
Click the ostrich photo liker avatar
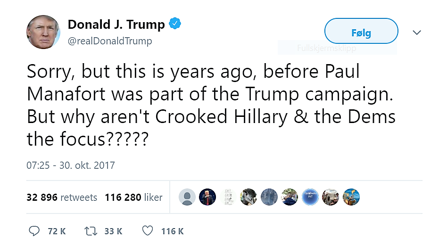248,197
